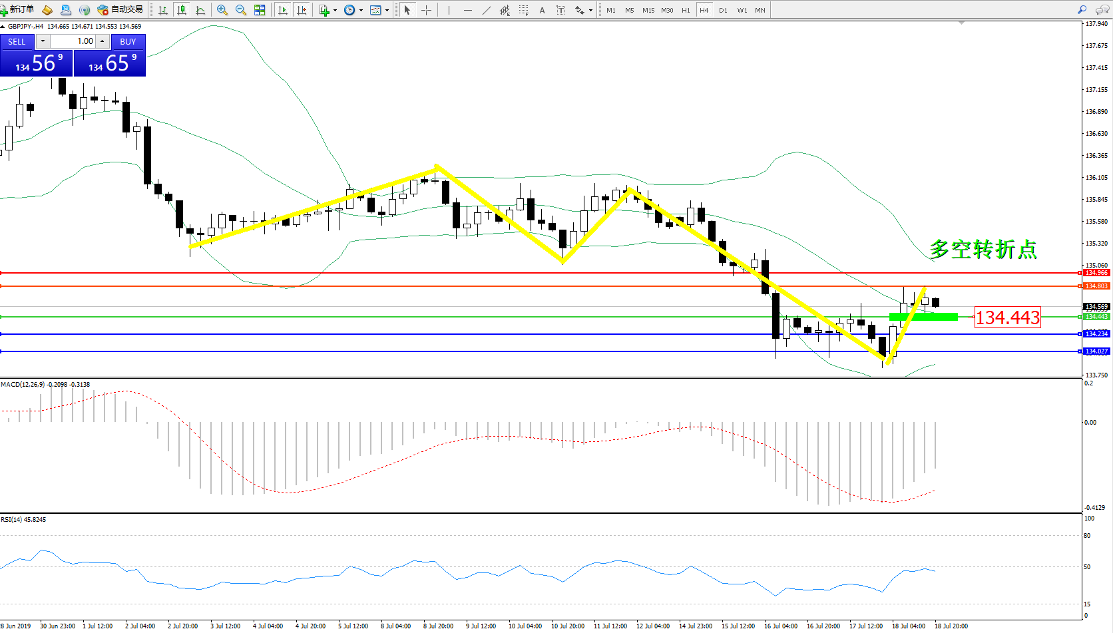Viewport: 1113px width, 633px height.
Task: Select the Fibonacci retracement tool
Action: [x=524, y=10]
